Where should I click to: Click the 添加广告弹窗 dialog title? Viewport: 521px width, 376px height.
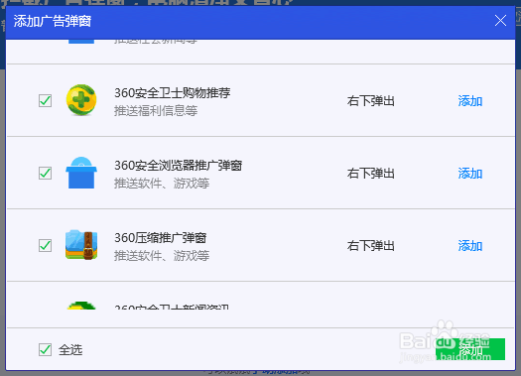[53, 21]
